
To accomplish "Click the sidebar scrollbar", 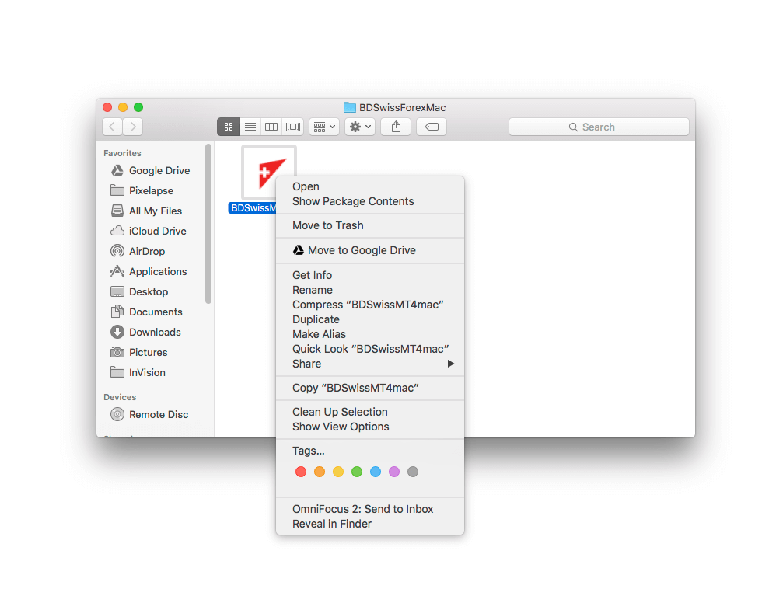I will [208, 224].
